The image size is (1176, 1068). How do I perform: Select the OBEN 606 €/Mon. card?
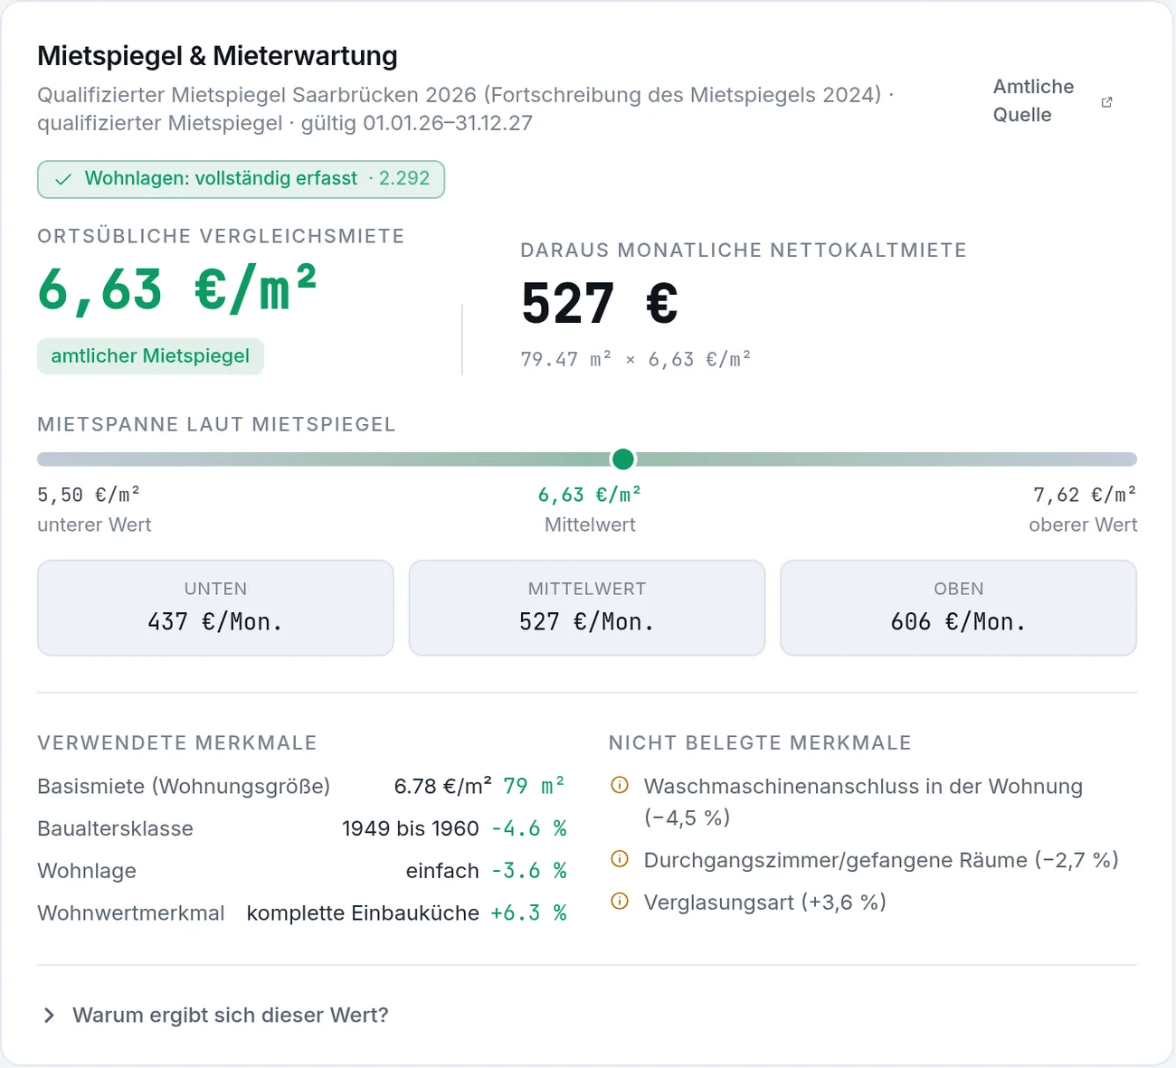tap(958, 608)
